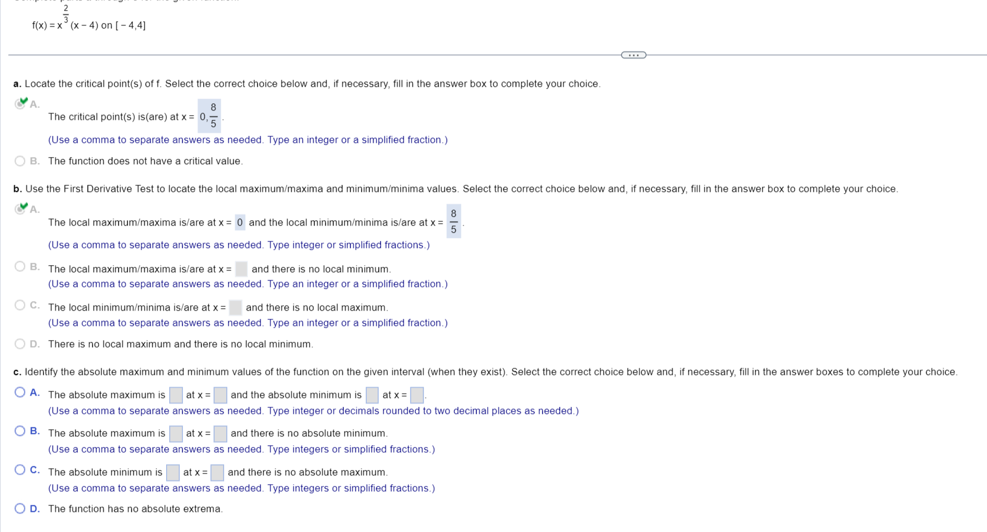Click absolute maximum value box in part c choice A
Viewport: 987px width, 532px height.
tap(176, 395)
